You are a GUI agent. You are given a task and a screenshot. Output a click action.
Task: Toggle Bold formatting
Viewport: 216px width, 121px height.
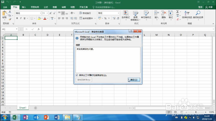coord(17,18)
